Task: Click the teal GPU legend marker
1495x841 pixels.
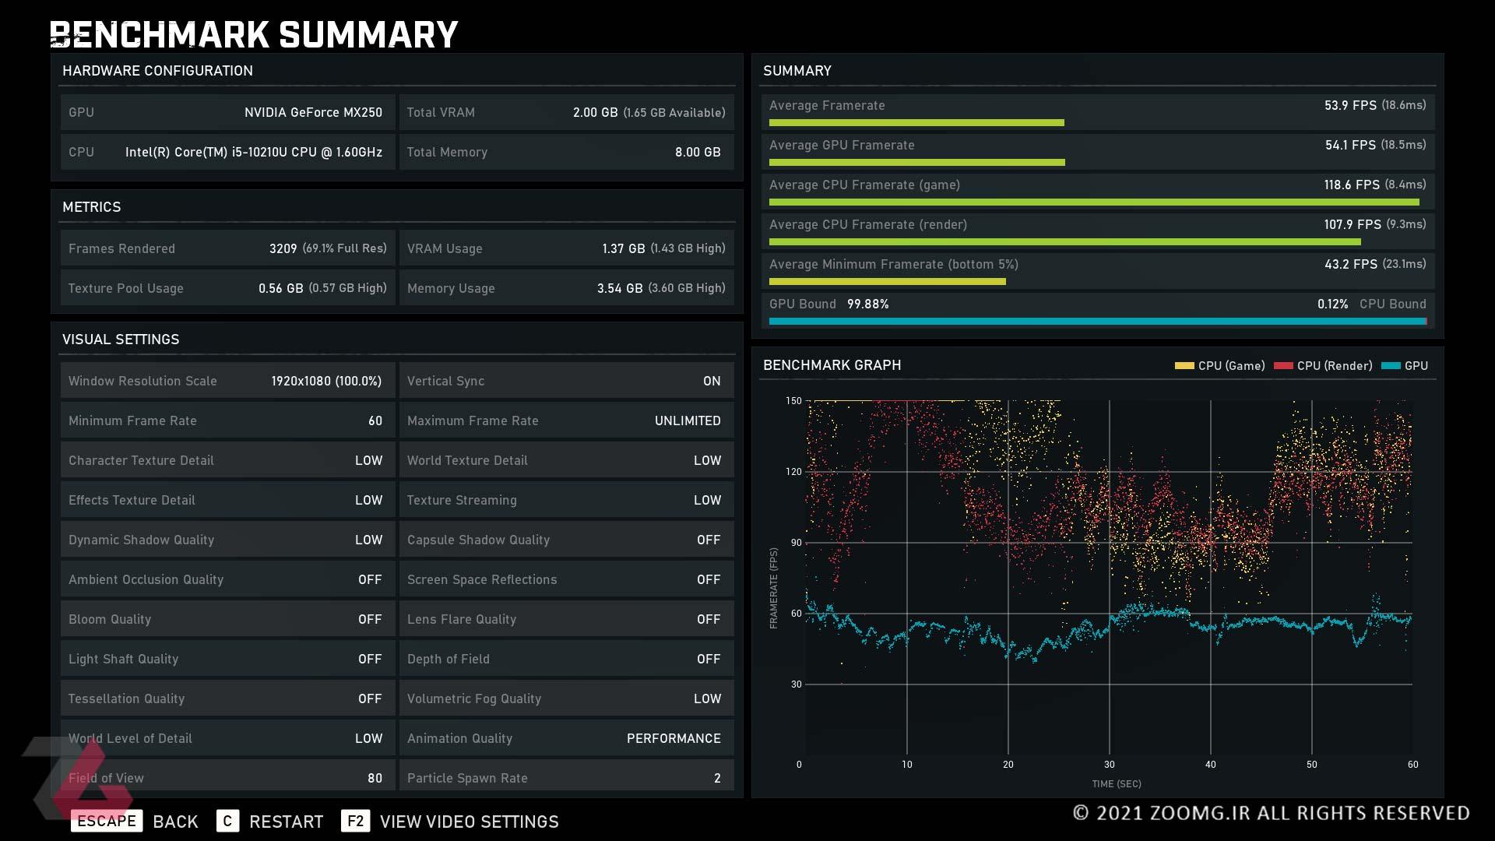Action: [x=1391, y=365]
